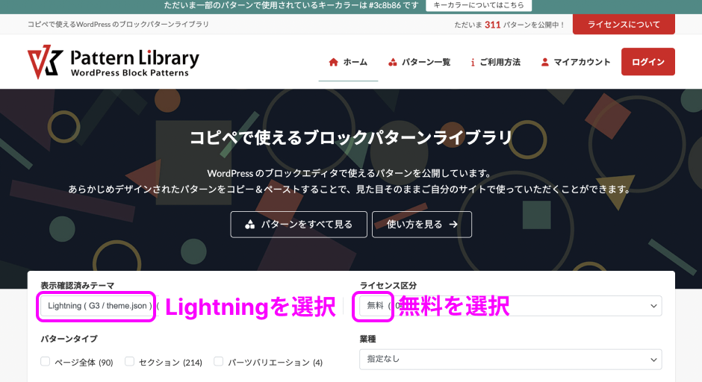The width and height of the screenshot is (702, 382).
Task: Go to マイアカウント in navigation
Action: (576, 62)
